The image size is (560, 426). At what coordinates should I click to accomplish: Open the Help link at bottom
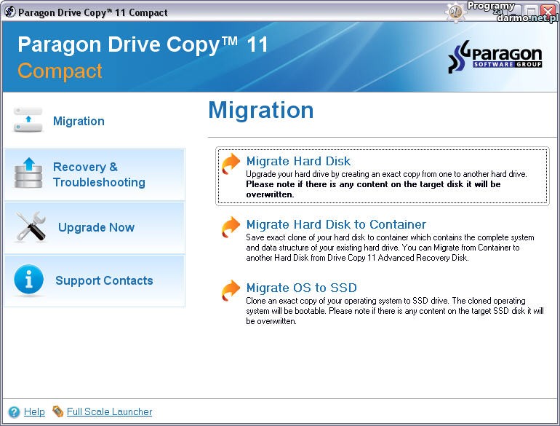[x=34, y=411]
